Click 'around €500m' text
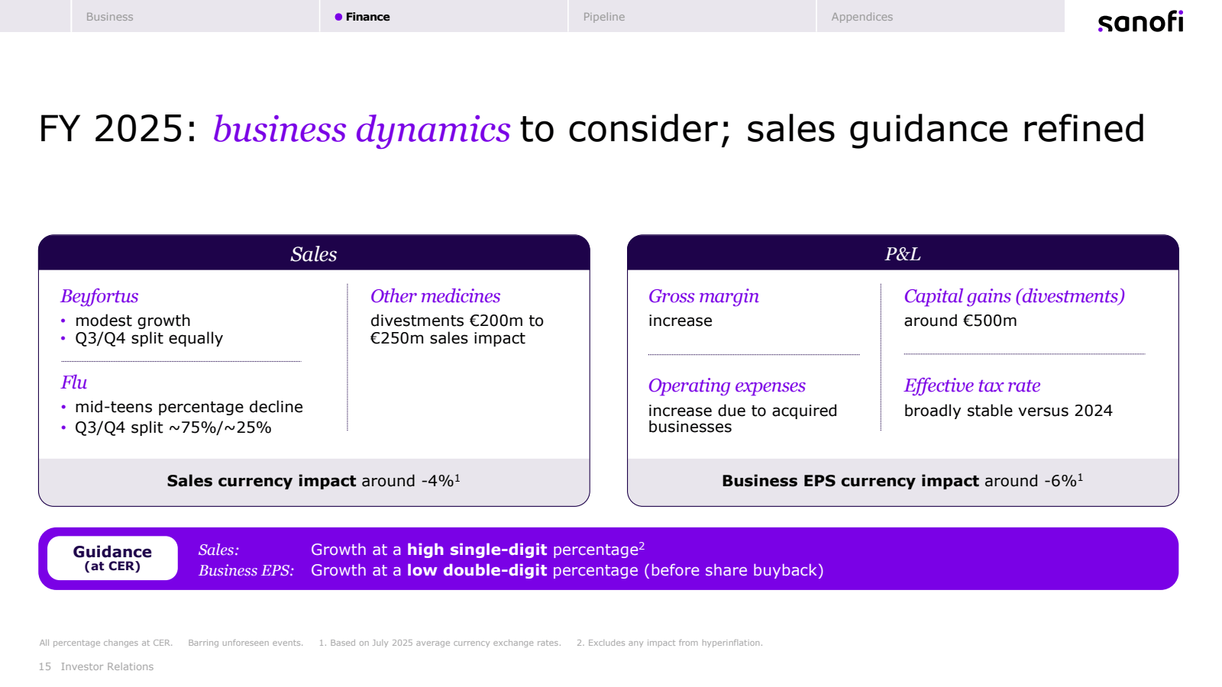The image size is (1222, 687). [x=960, y=321]
